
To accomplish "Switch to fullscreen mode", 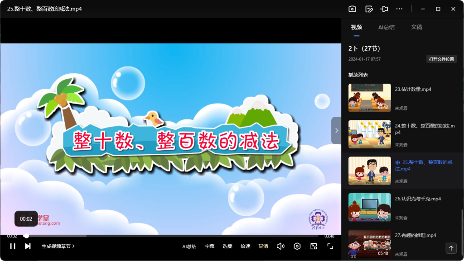I will click(330, 246).
